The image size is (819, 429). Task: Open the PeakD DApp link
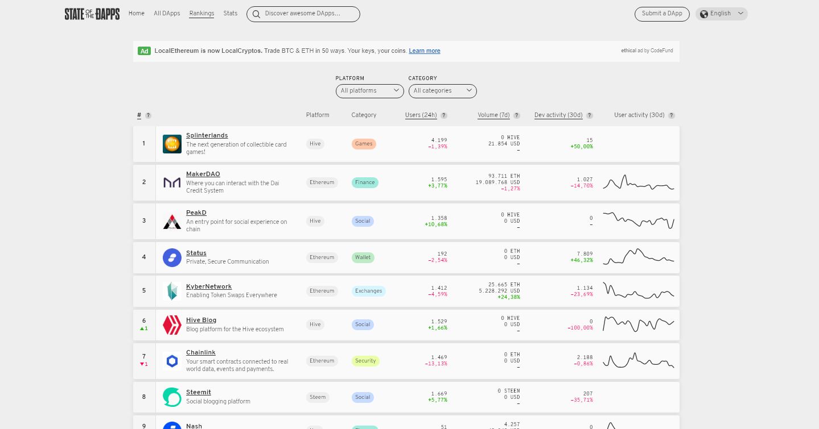point(196,213)
